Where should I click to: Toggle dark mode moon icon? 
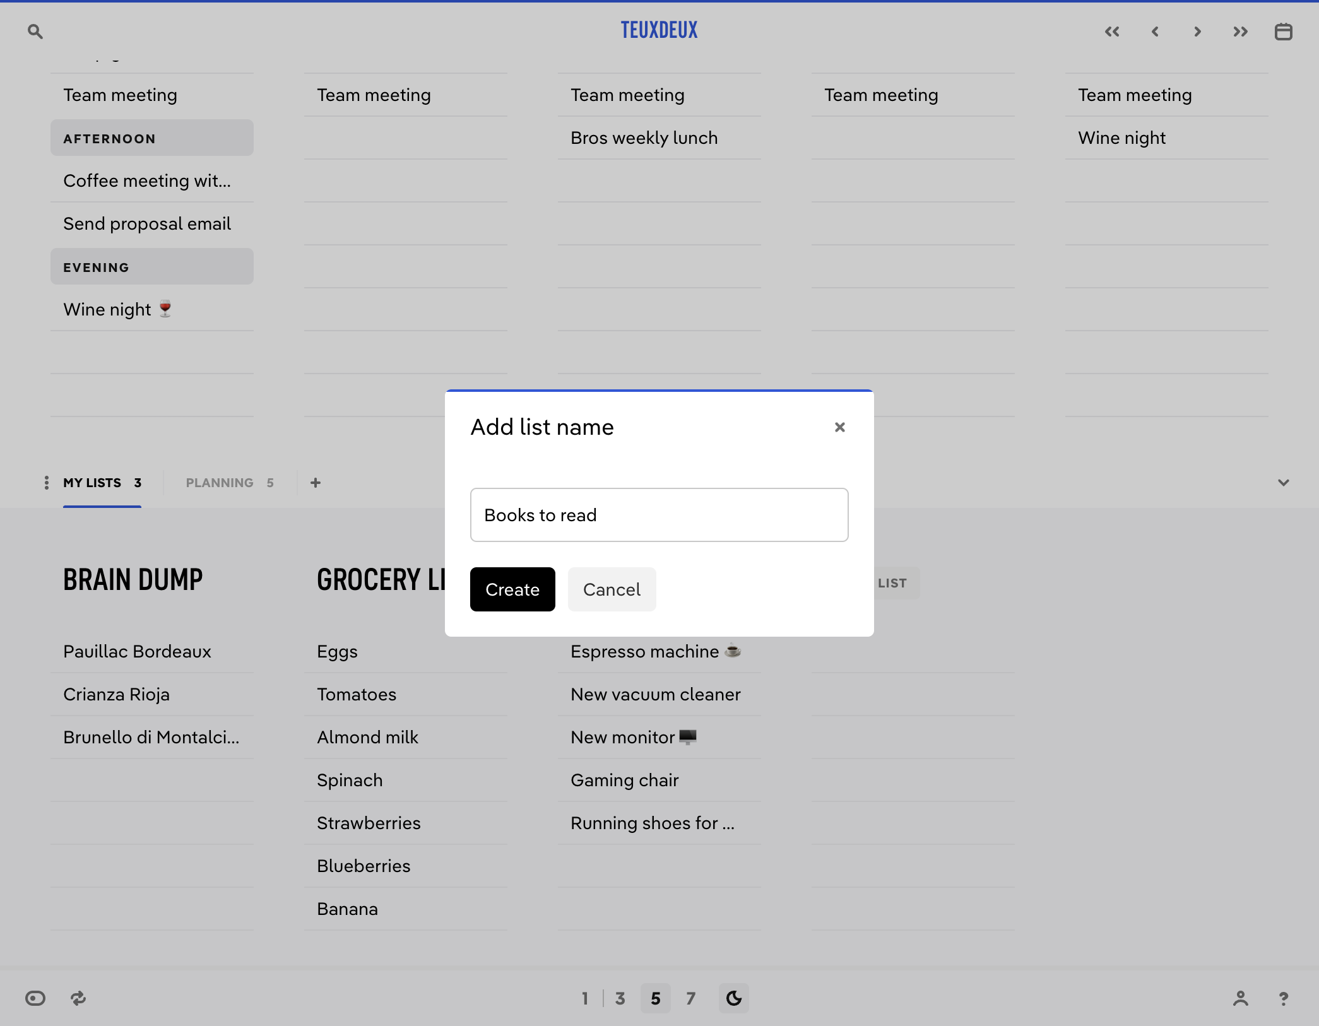click(x=734, y=998)
